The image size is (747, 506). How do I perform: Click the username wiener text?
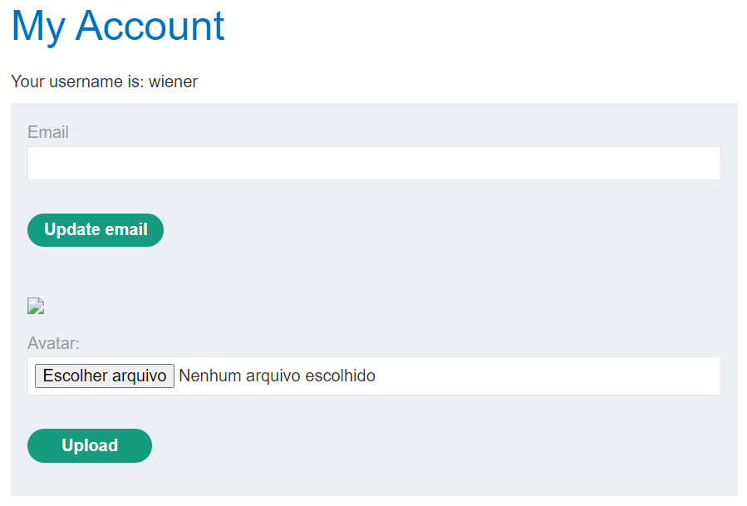[173, 81]
